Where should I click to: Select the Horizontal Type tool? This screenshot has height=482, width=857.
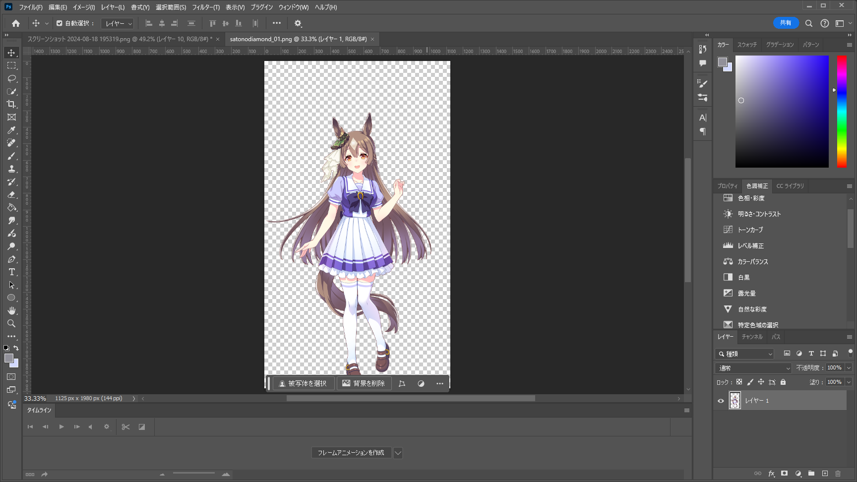point(11,272)
